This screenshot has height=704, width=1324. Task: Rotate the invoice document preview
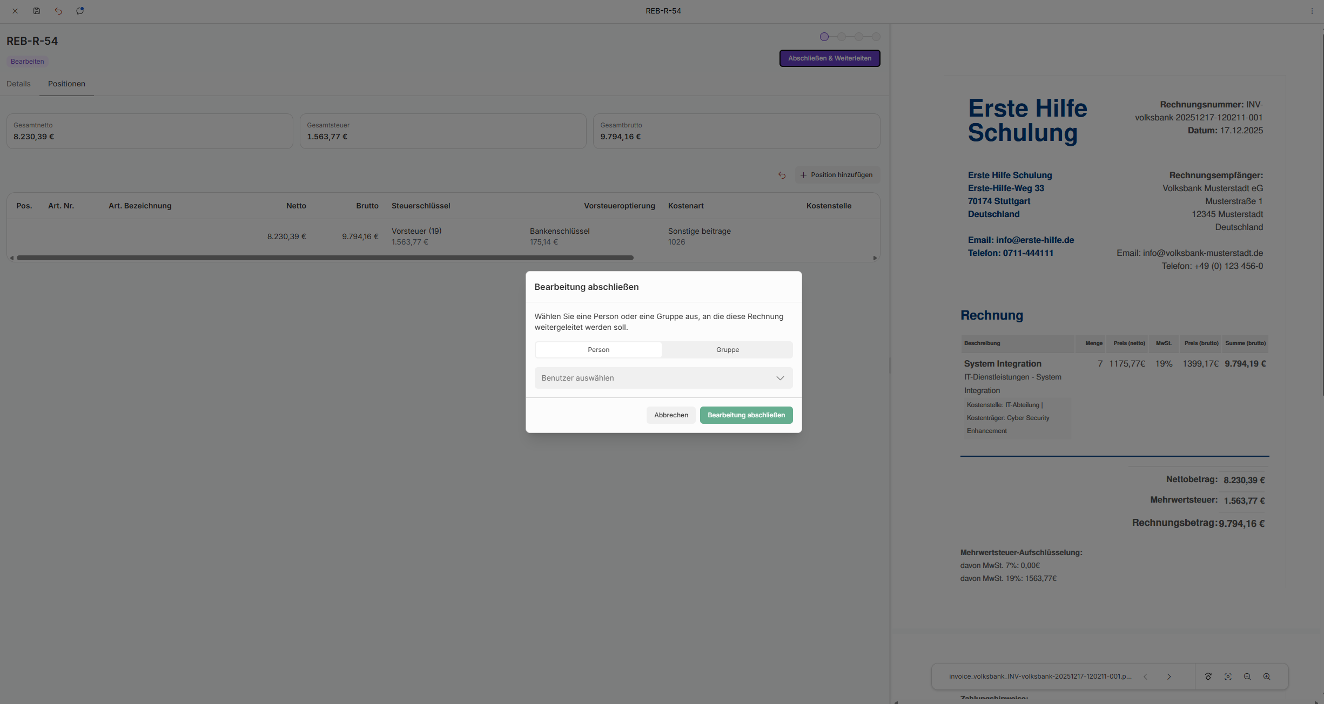(x=1208, y=676)
